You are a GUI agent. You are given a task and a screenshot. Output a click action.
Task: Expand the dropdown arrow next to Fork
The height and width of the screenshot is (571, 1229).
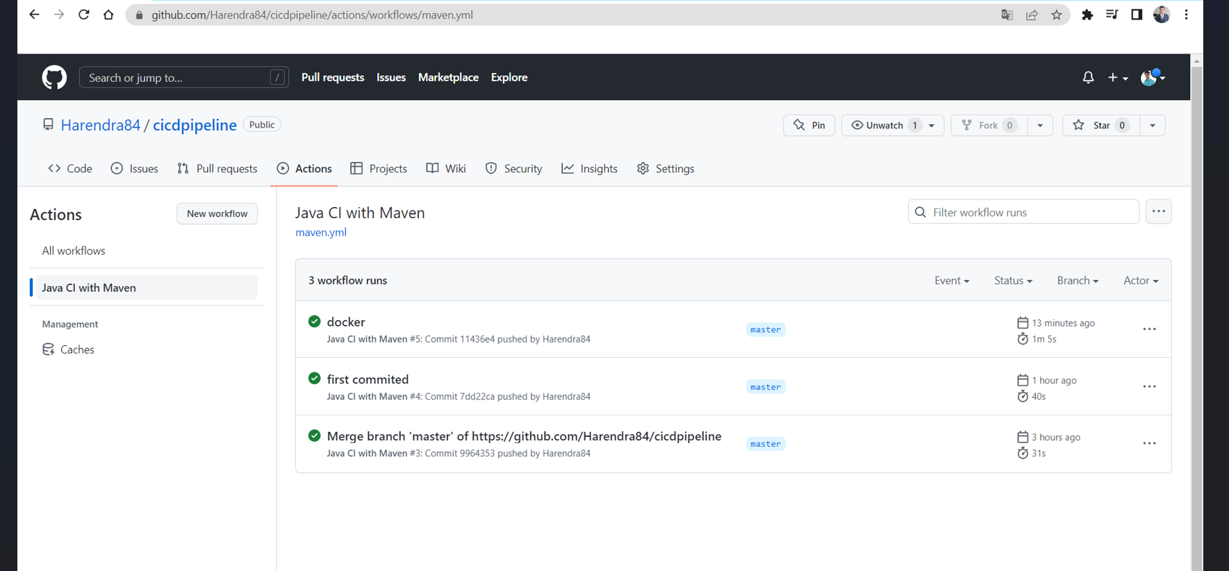coord(1040,125)
